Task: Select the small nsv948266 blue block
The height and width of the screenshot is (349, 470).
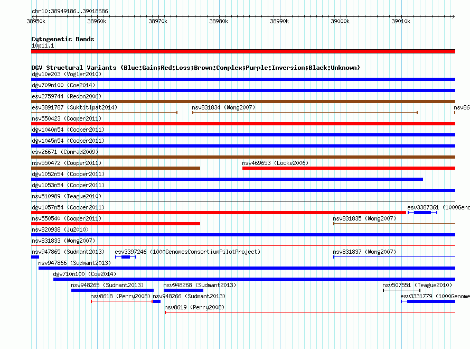Action: 157,301
